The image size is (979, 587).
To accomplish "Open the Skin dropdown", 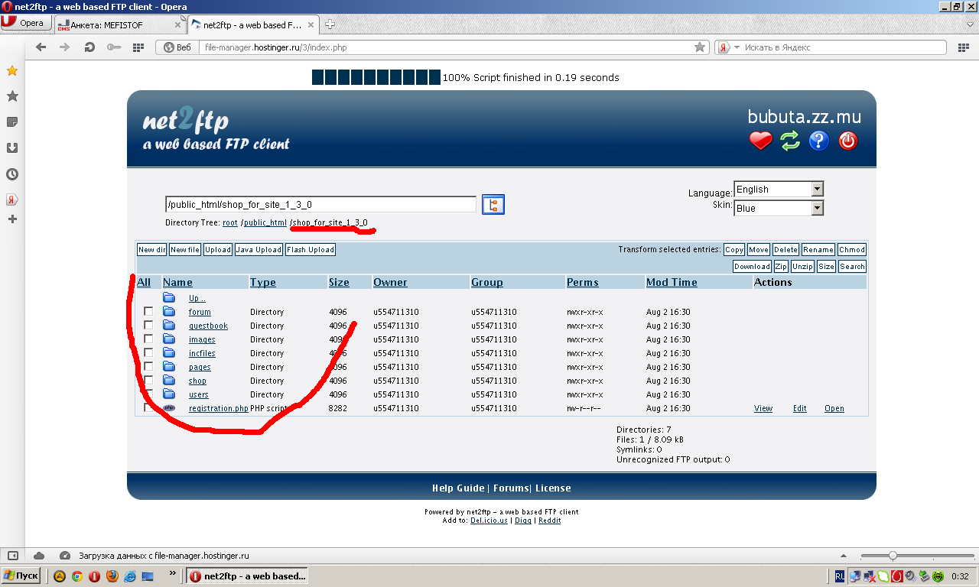I will (x=779, y=208).
